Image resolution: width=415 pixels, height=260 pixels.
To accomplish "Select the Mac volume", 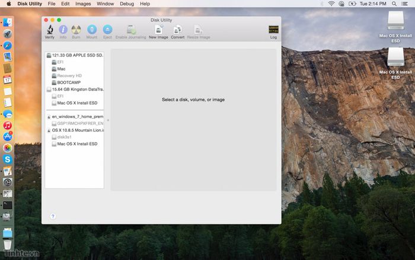I will (59, 69).
